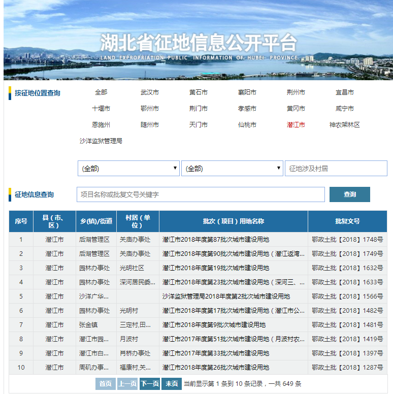Click the 首页 first page button
This screenshot has width=393, height=394.
coord(106,384)
